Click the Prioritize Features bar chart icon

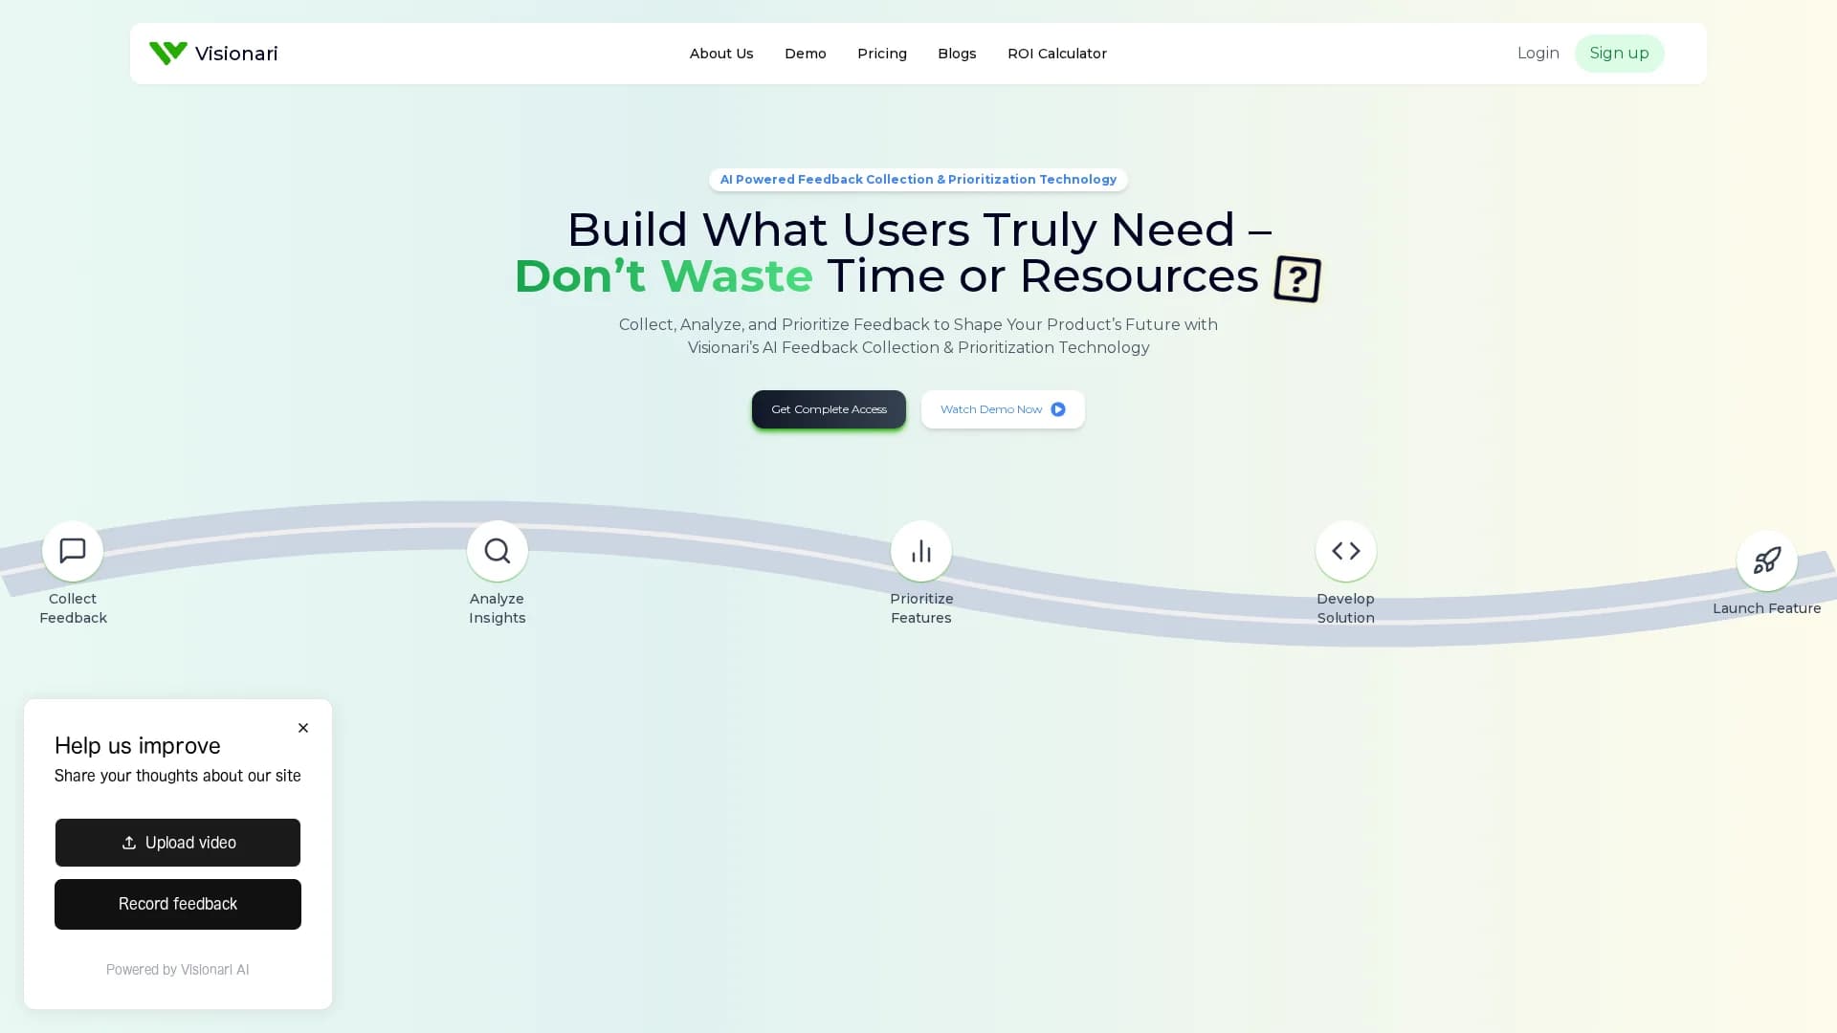click(921, 551)
